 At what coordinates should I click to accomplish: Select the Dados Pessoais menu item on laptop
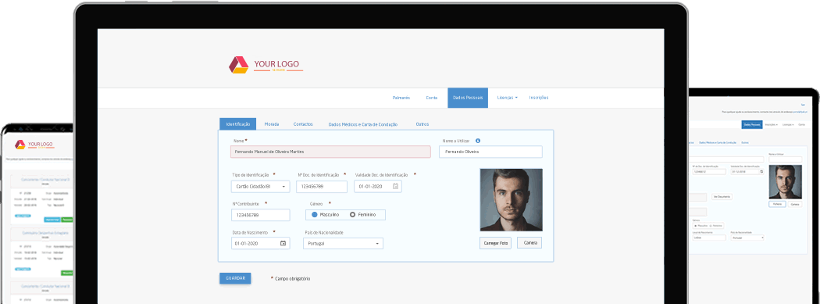coord(468,98)
